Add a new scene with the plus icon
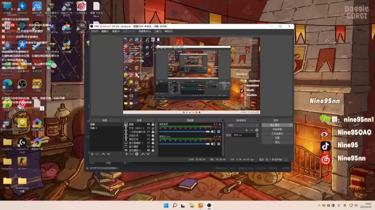The height and width of the screenshot is (210, 375). [x=92, y=154]
